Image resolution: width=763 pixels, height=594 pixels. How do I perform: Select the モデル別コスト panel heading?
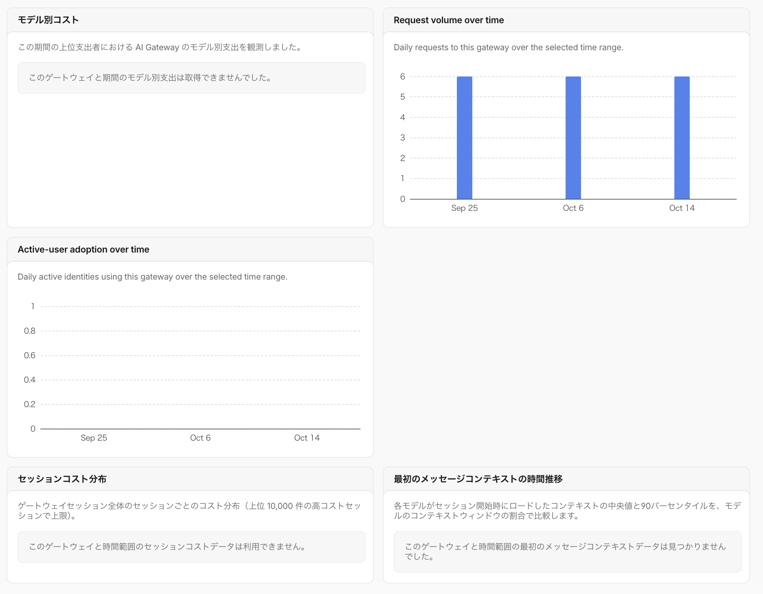48,20
